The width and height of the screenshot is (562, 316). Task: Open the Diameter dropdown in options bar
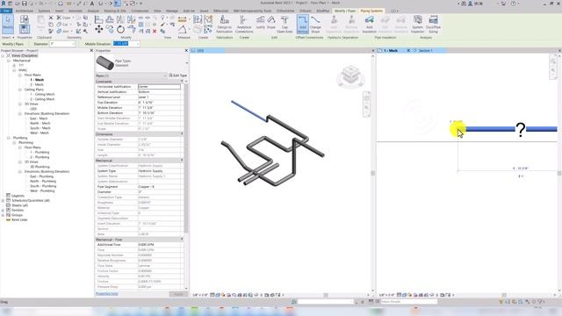pos(74,44)
